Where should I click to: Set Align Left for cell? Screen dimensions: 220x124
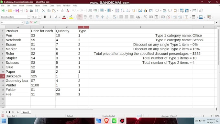80,17
